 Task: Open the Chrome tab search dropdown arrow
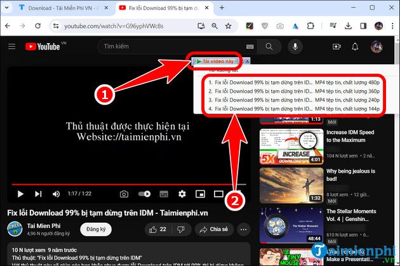coord(7,8)
